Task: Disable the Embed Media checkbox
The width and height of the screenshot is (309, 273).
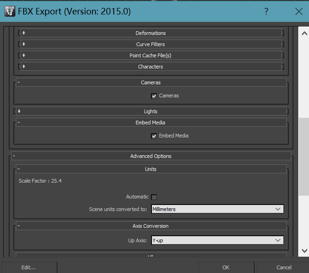Action: pos(154,136)
